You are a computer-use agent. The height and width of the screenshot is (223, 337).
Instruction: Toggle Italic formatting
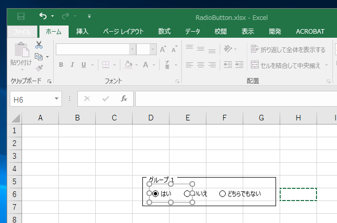(x=72, y=65)
